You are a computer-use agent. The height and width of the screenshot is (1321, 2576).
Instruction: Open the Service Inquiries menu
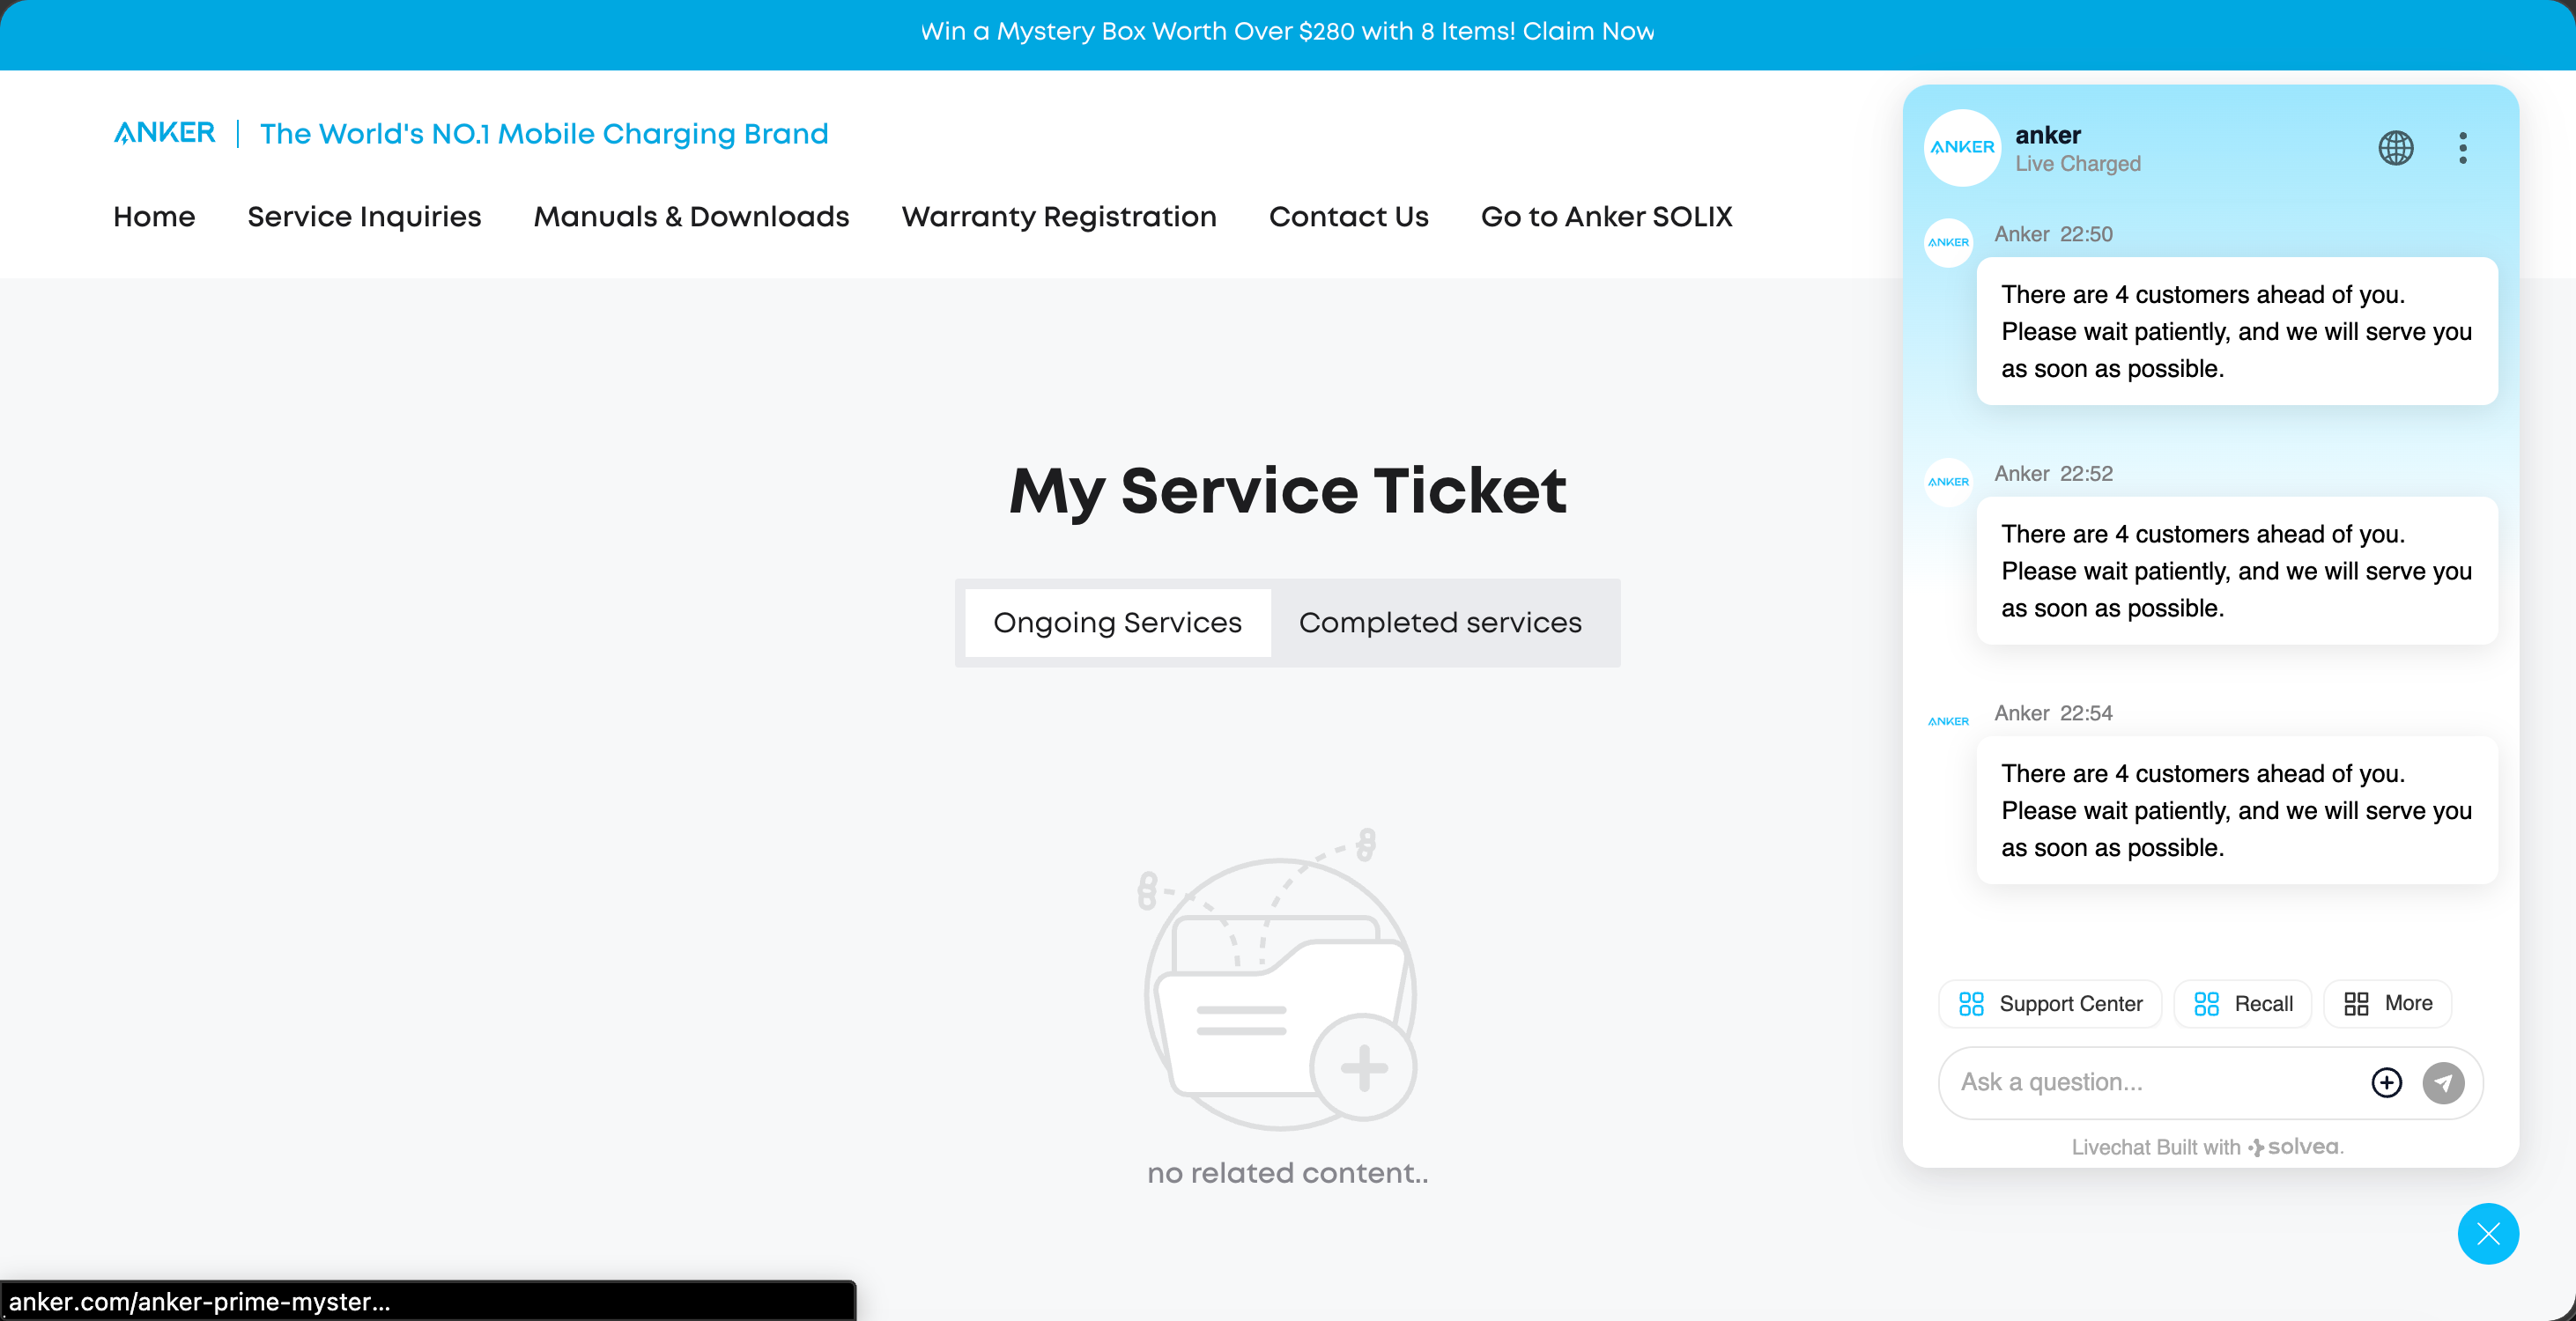pos(364,217)
